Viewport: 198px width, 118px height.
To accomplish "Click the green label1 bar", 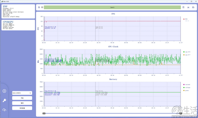I will click(112, 7).
